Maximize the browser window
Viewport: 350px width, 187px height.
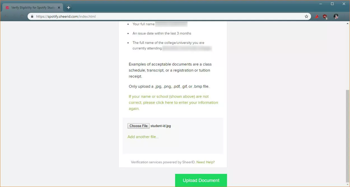point(332,4)
